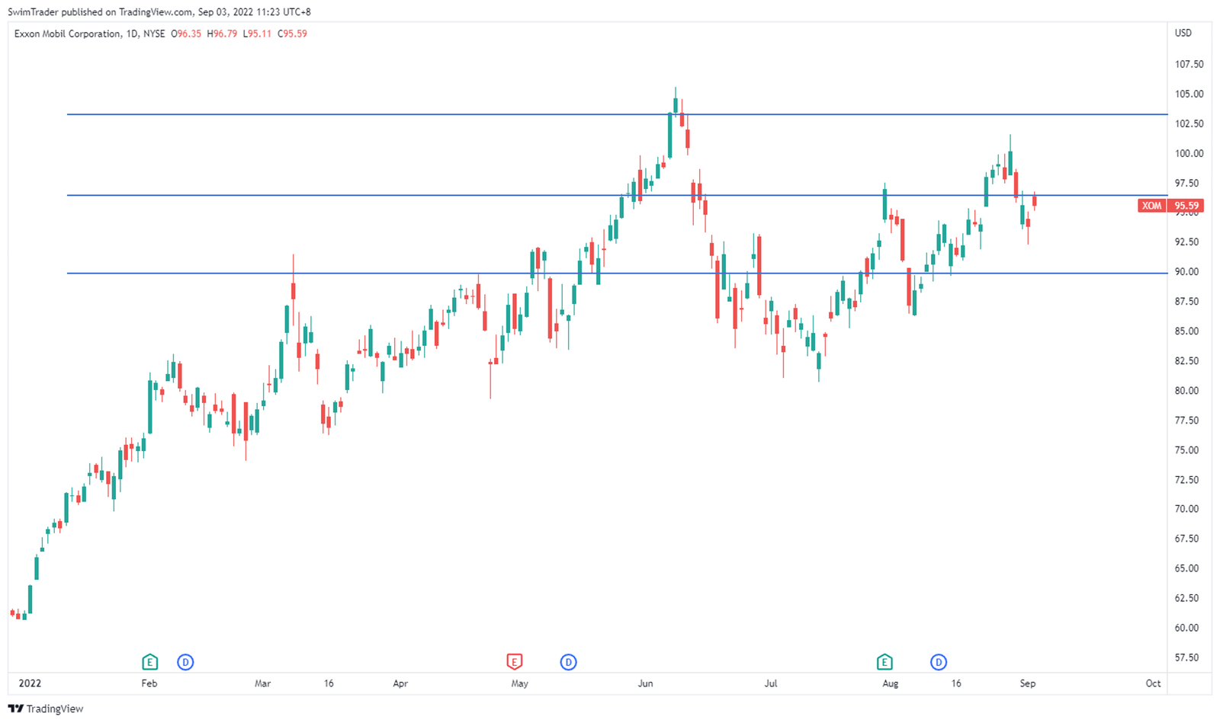Viewport: 1220px width, 723px height.
Task: Click the Exxon Mobil Corporation symbol title
Action: (67, 34)
